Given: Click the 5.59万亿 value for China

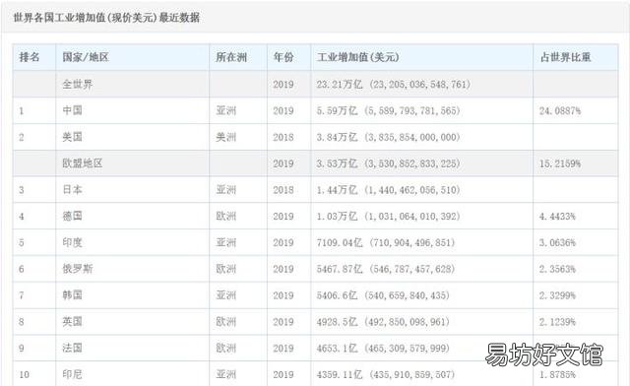Looking at the screenshot, I should point(388,110).
